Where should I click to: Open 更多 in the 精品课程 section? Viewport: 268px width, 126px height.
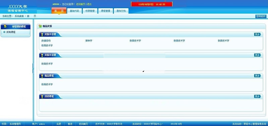257,76
